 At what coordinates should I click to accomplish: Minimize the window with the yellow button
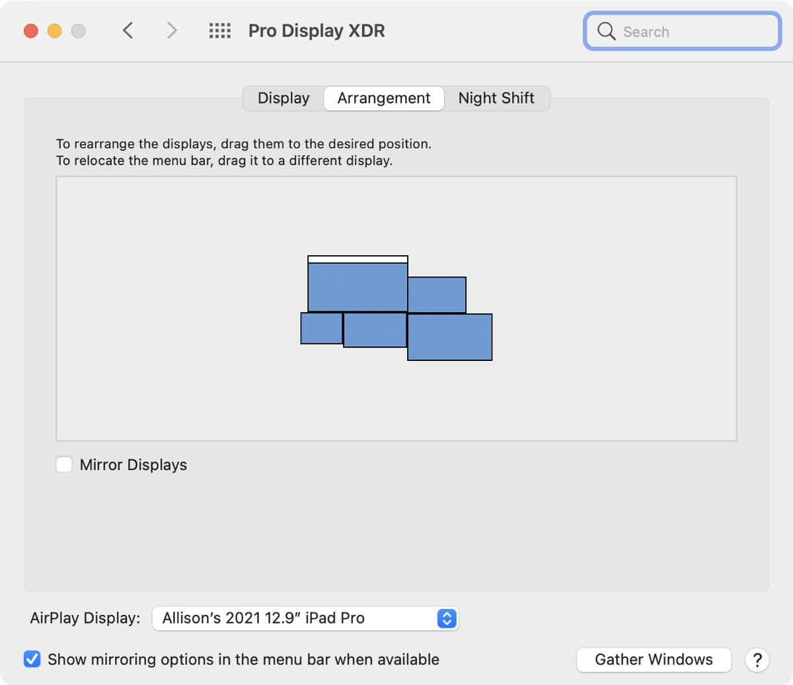point(54,31)
